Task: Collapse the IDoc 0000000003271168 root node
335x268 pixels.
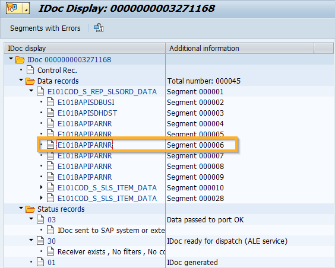Action: [x=11, y=59]
